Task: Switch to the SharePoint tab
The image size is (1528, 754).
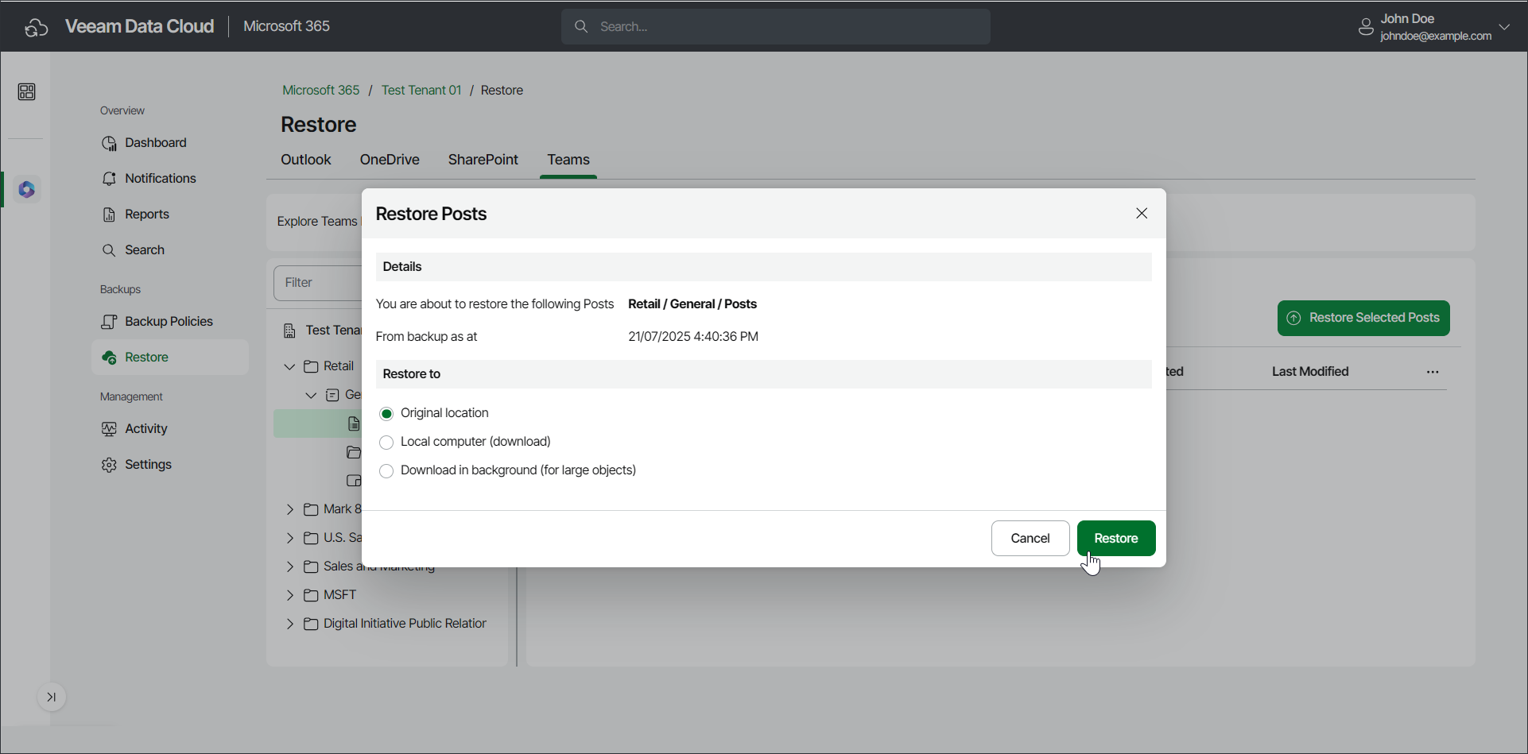Action: tap(483, 160)
